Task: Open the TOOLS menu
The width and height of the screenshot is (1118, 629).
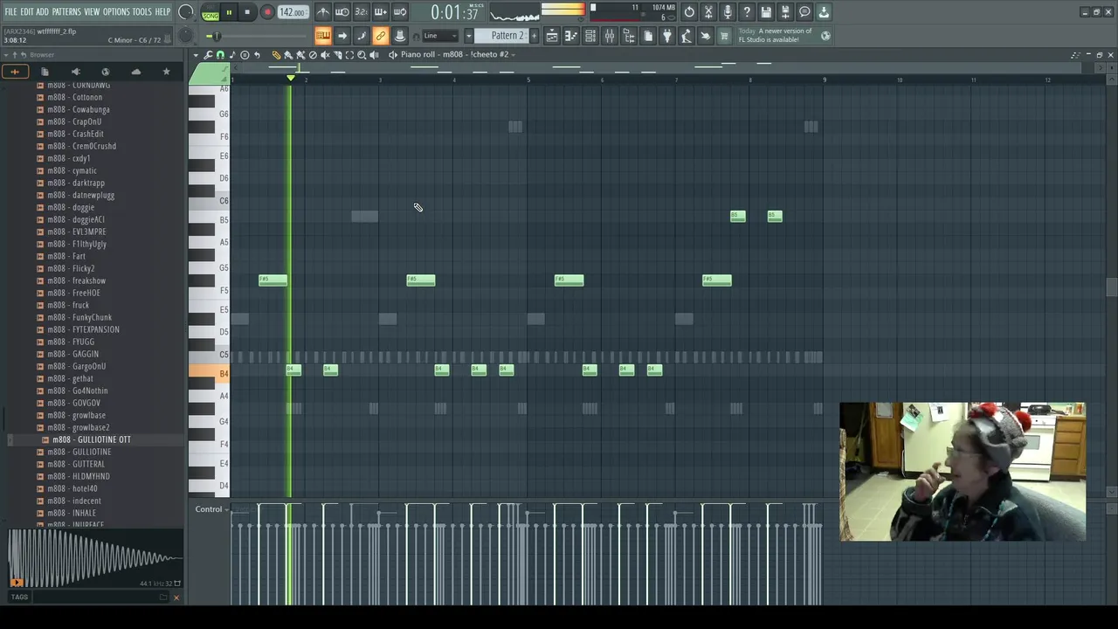Action: pyautogui.click(x=141, y=12)
